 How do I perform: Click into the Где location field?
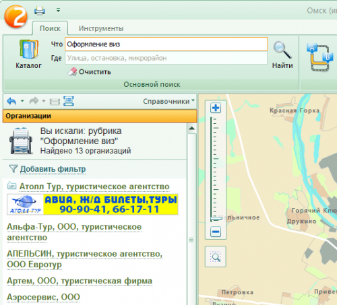point(166,58)
